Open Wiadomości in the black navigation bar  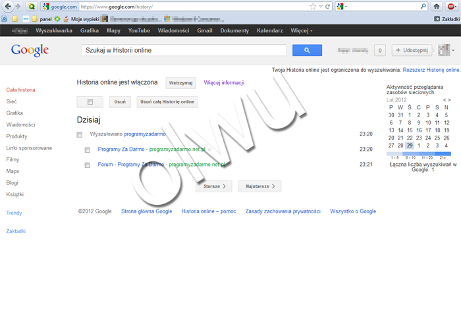(x=173, y=30)
